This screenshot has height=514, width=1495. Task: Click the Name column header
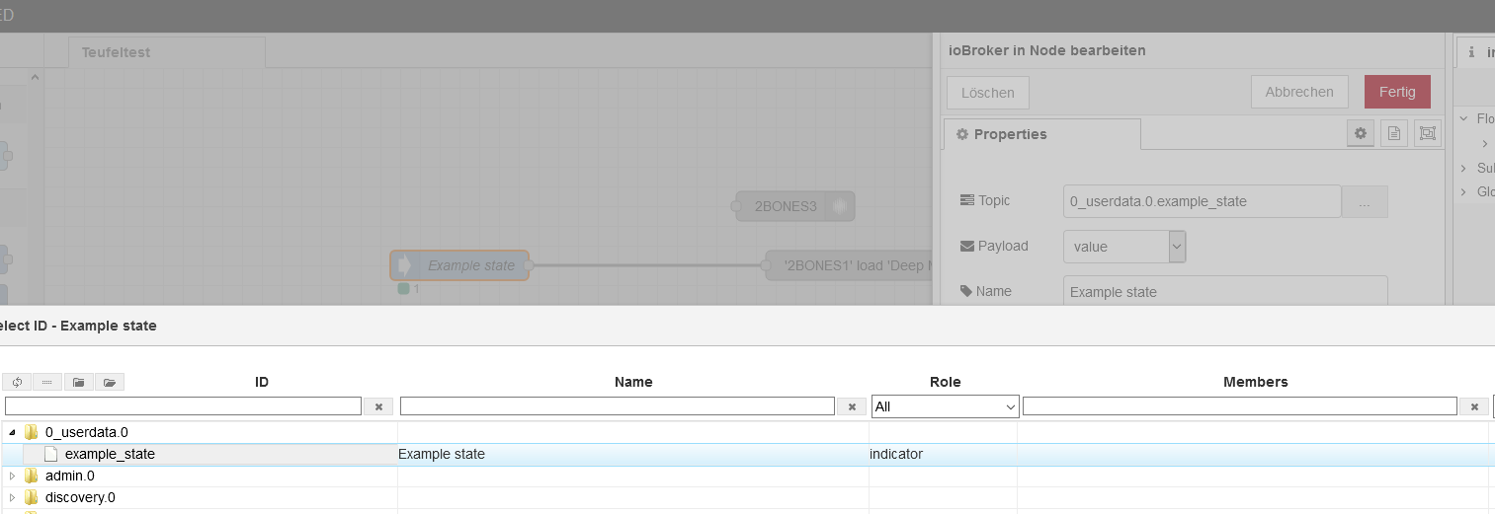click(x=633, y=382)
